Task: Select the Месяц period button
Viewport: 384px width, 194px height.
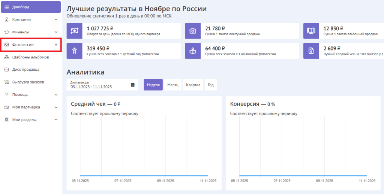Action: 172,85
